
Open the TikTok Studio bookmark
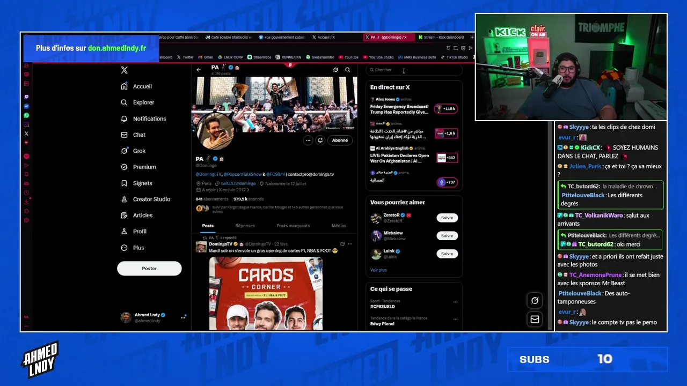[x=454, y=57]
